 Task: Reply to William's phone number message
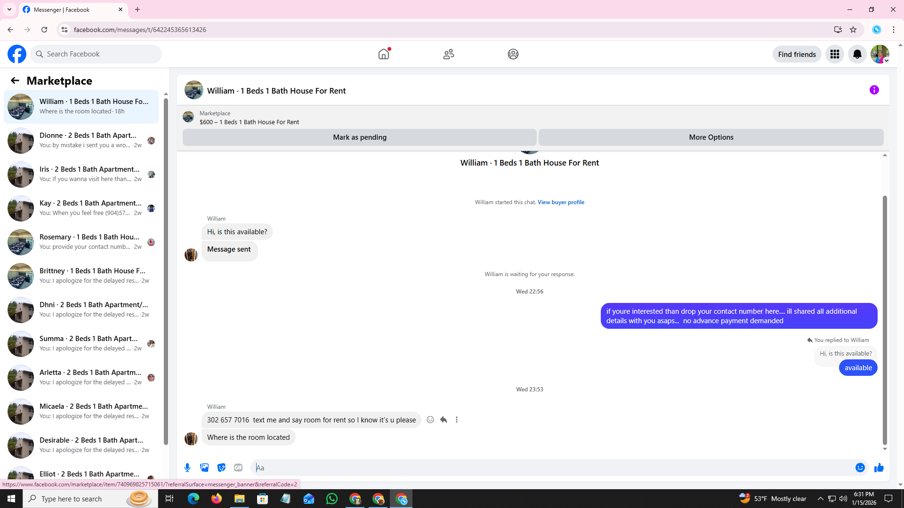tap(444, 420)
